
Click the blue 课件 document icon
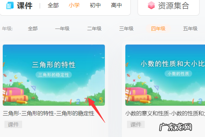[x=10, y=5]
